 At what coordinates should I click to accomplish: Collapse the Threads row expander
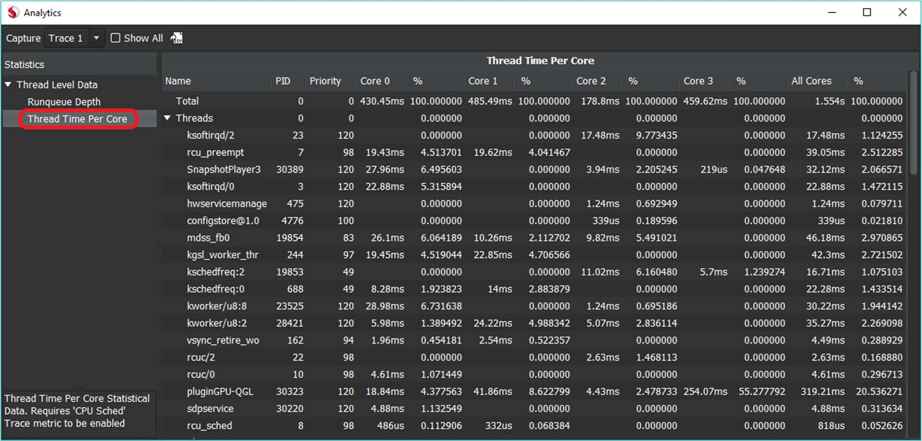[x=167, y=118]
